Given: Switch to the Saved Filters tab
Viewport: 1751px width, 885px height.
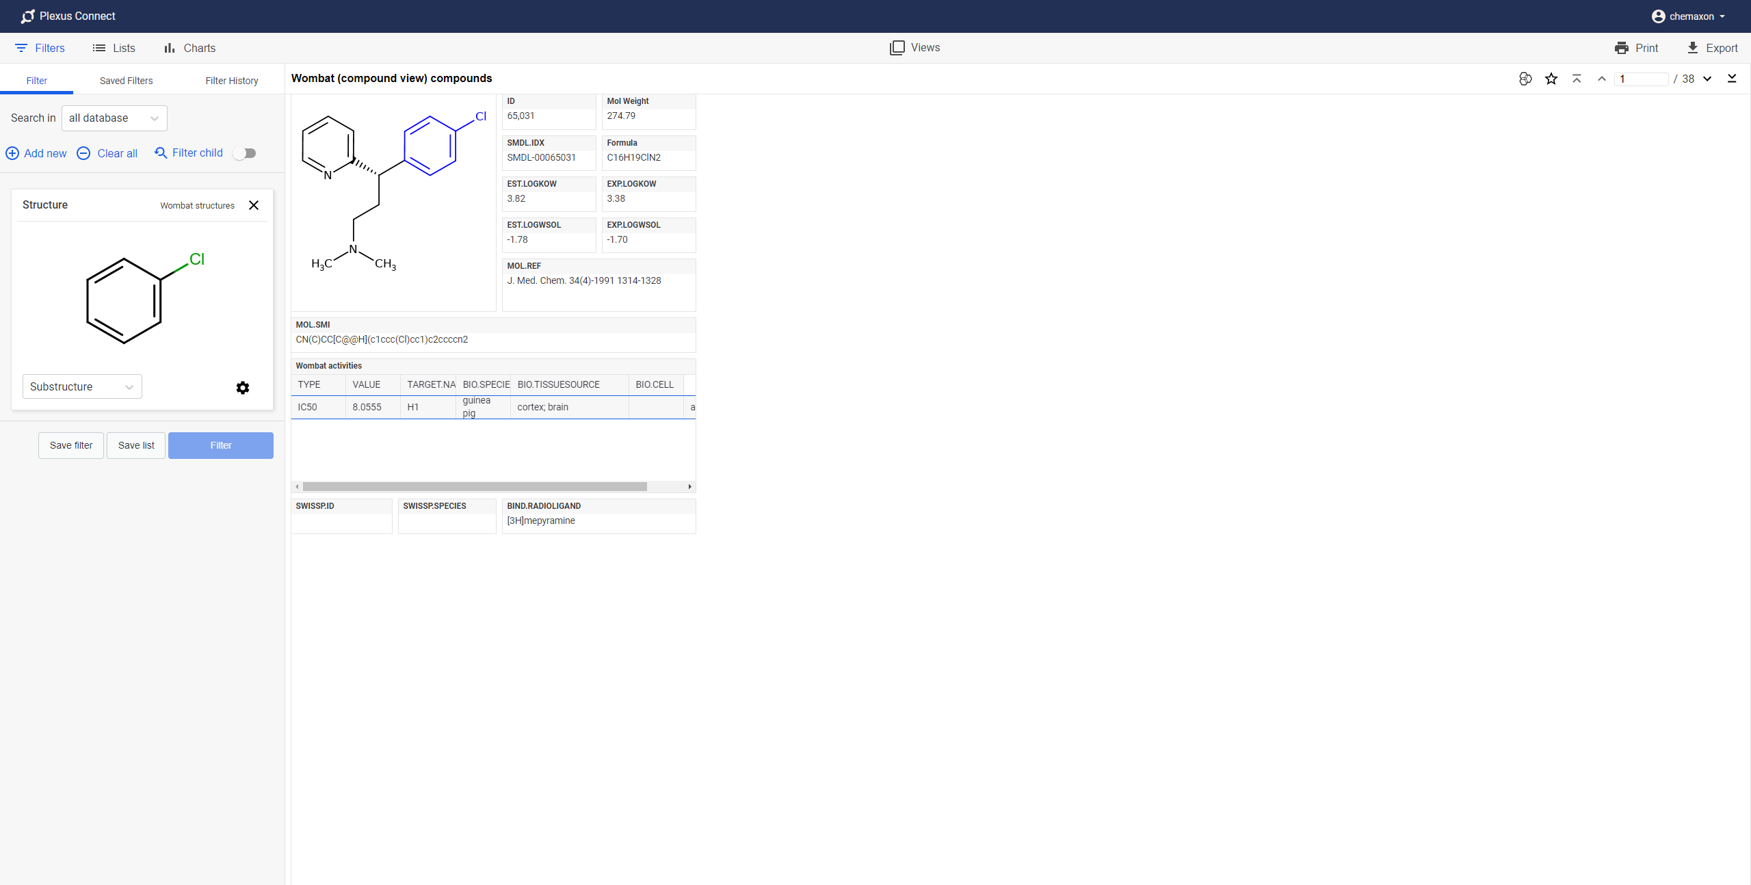Looking at the screenshot, I should (127, 80).
